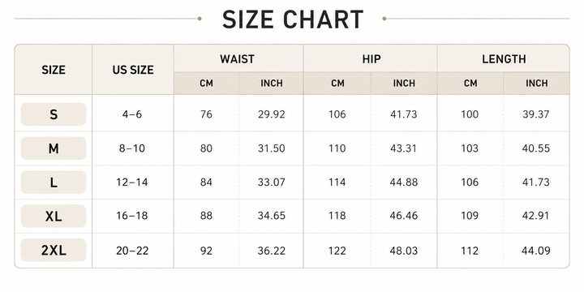This screenshot has height=292, width=584.
Task: Click US size 12–14 cell
Action: (x=132, y=182)
